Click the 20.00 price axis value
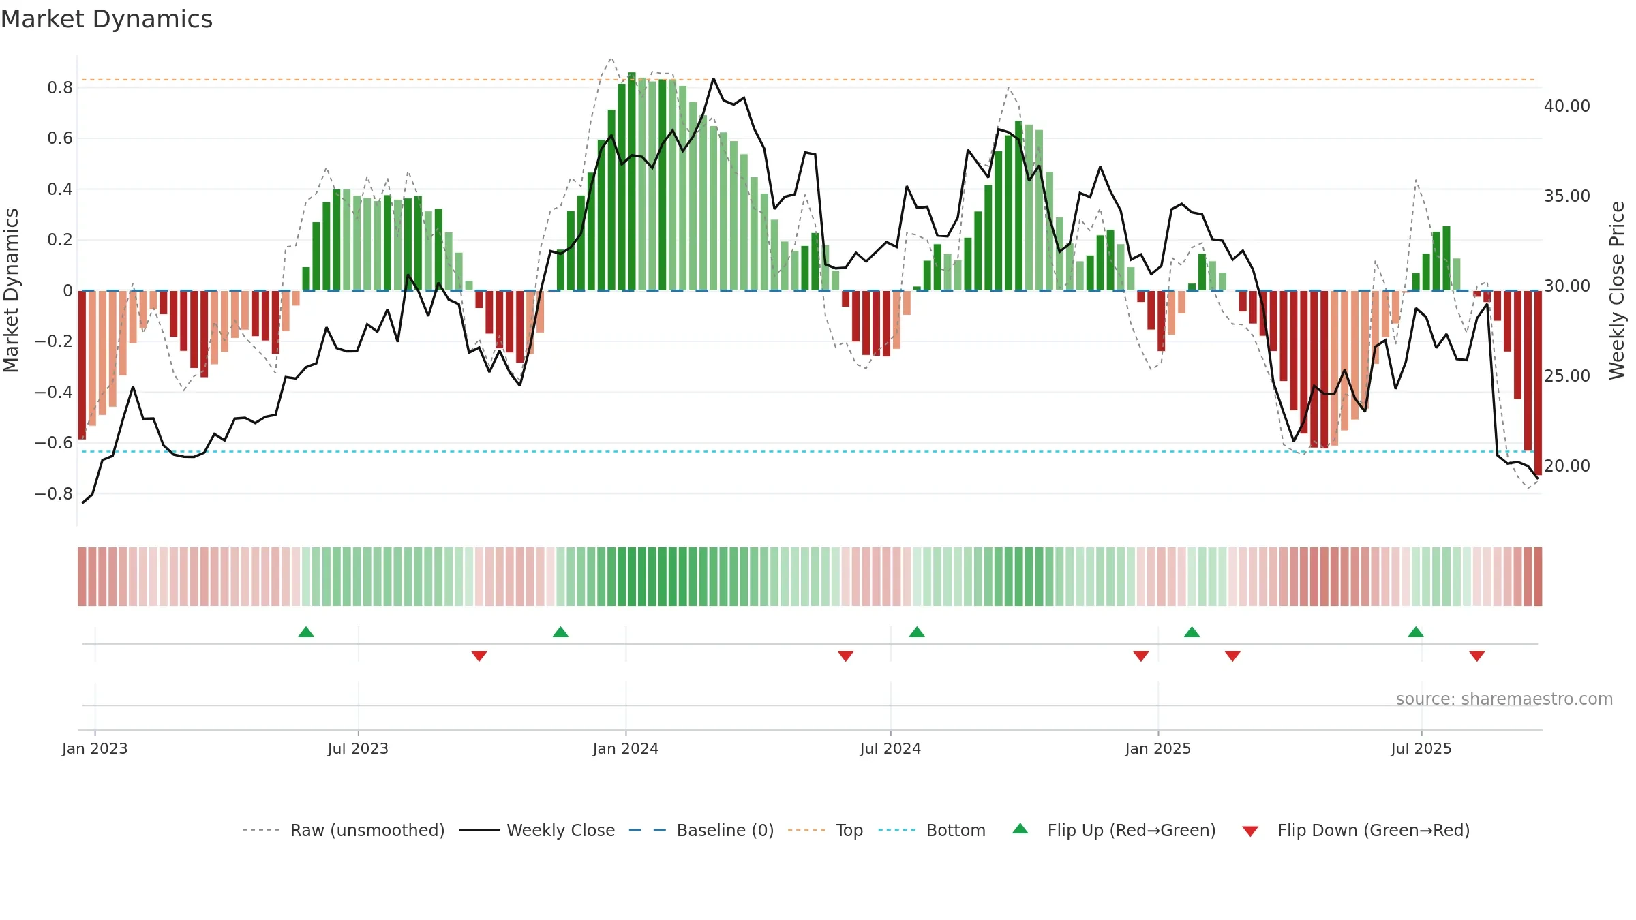Image resolution: width=1636 pixels, height=920 pixels. pyautogui.click(x=1567, y=466)
